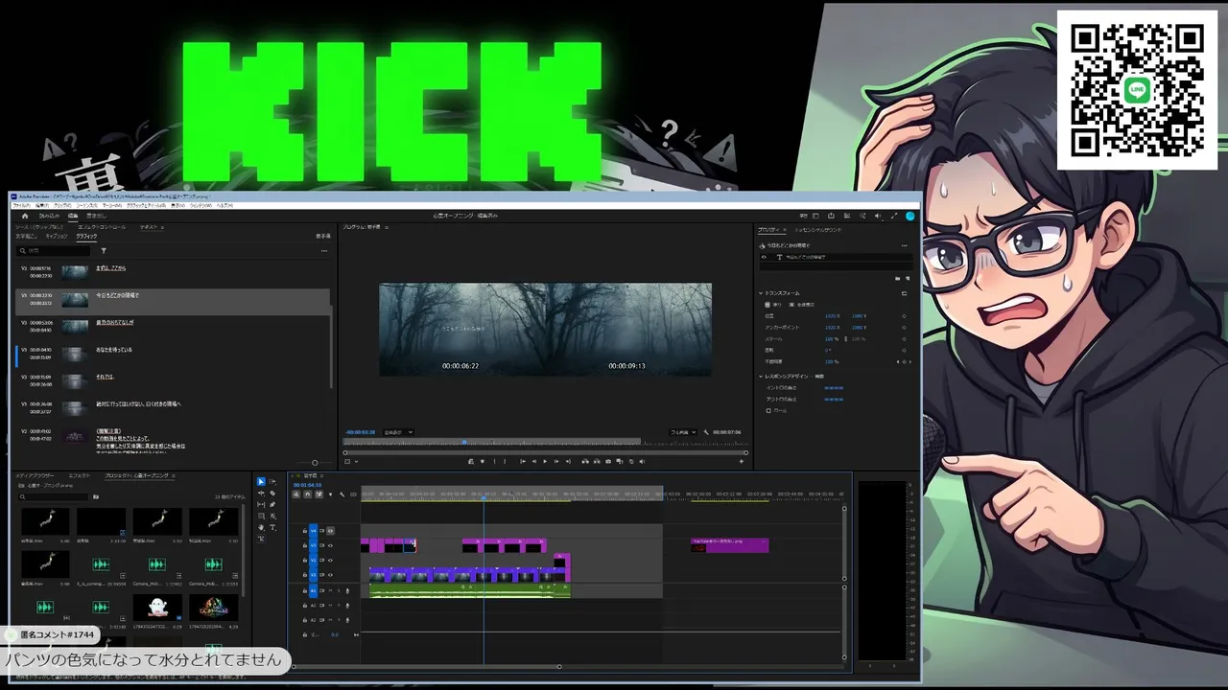The height and width of the screenshot is (690, 1228).
Task: Switch to the エフェクトコントロール tab
Action: 102,227
